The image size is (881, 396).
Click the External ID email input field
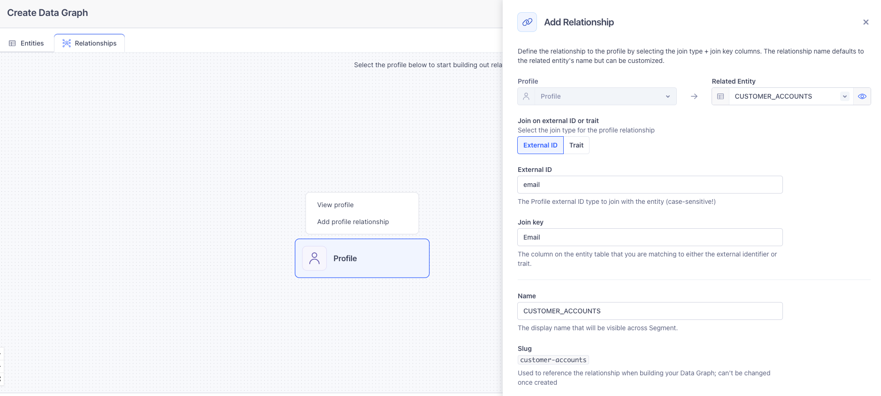tap(650, 185)
